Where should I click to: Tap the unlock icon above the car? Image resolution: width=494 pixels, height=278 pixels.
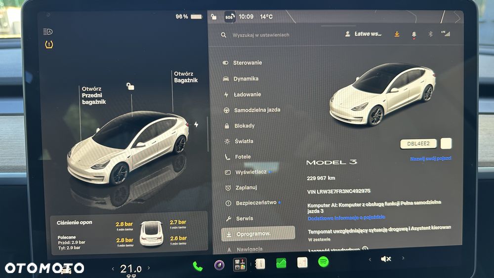(130, 86)
